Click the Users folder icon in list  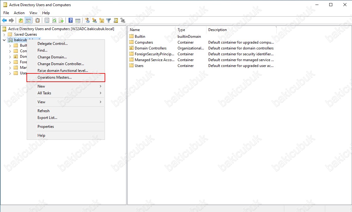(x=131, y=65)
